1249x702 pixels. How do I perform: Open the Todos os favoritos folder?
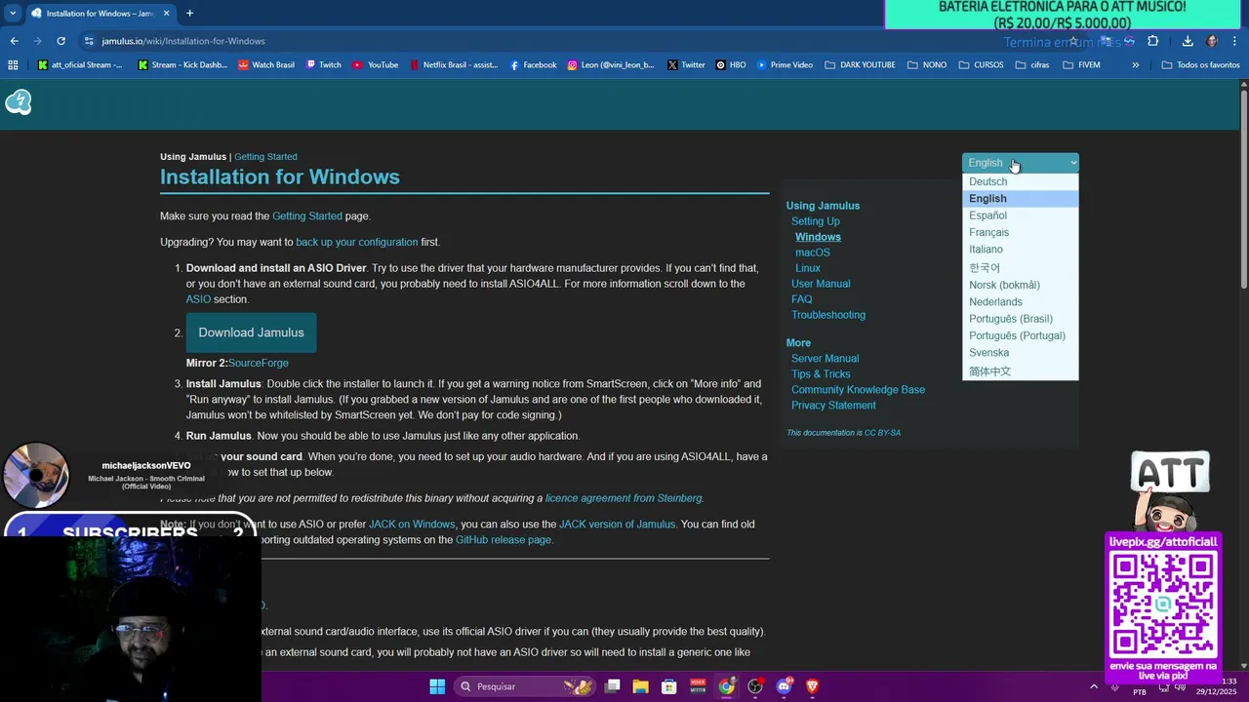point(1201,65)
